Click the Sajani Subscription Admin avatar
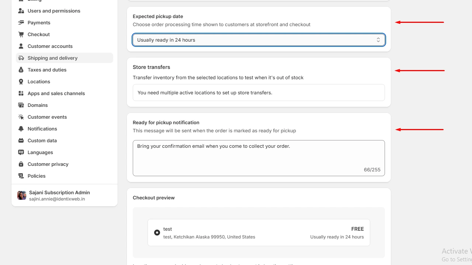 click(x=22, y=195)
